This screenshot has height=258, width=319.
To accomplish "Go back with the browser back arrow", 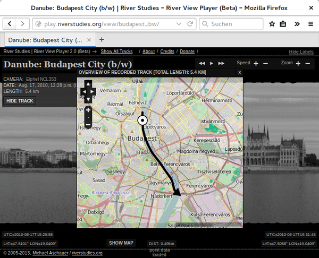I will [x=10, y=24].
